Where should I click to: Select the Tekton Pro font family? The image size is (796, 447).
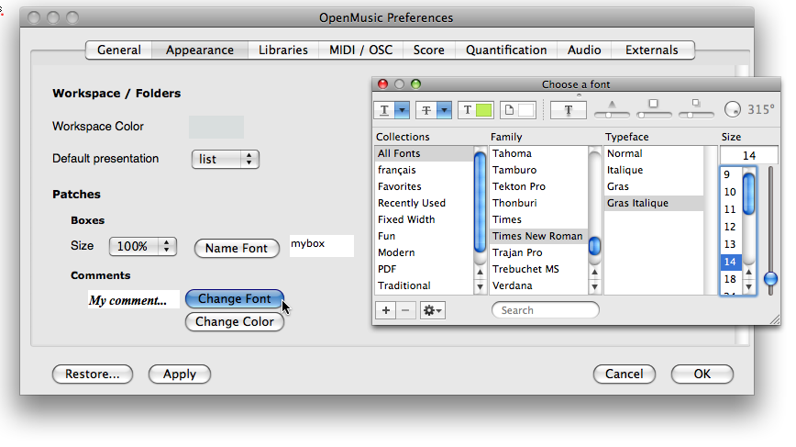click(538, 186)
